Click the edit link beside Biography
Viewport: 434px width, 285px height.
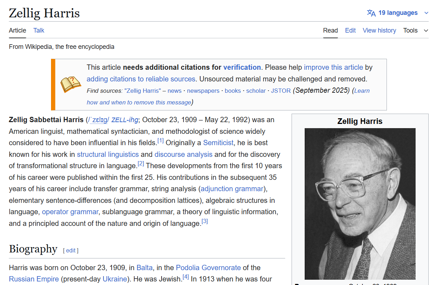point(71,251)
